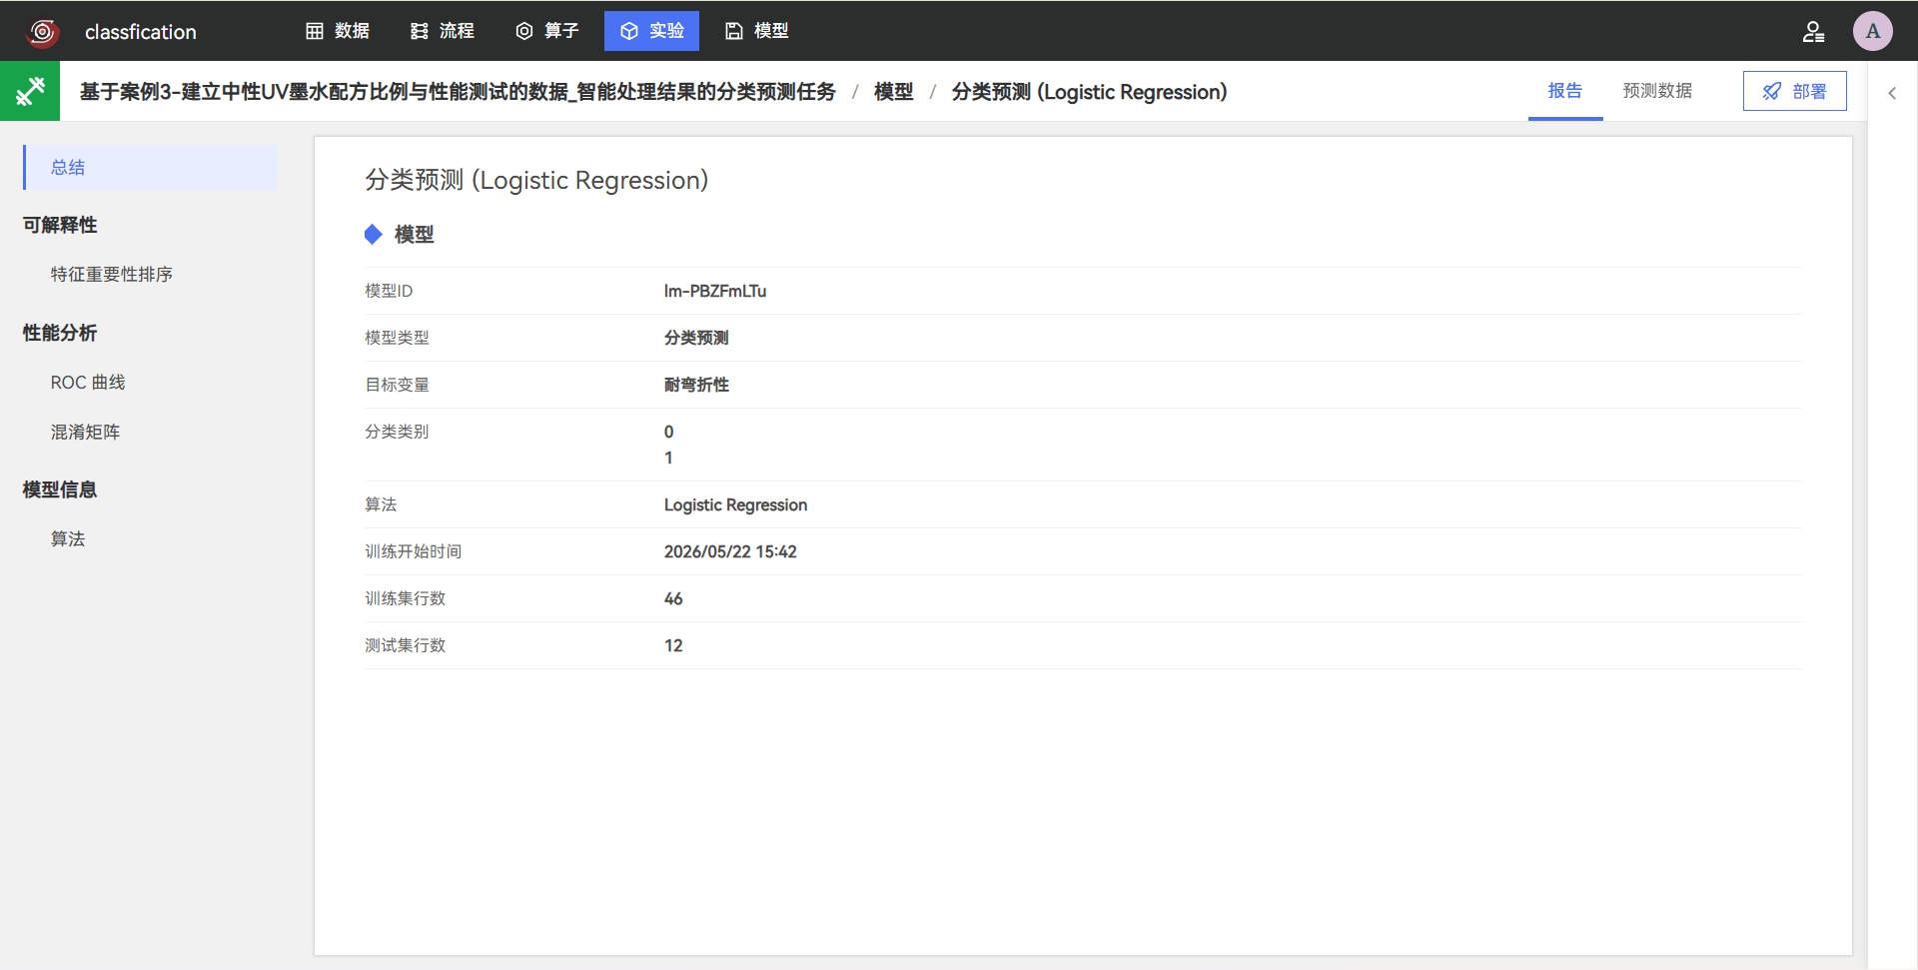Click the 模型信息 section heading
The height and width of the screenshot is (970, 1918).
coord(60,489)
